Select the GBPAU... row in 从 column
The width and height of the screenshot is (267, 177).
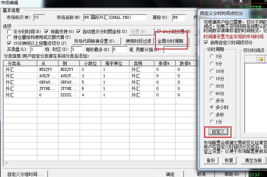click(x=47, y=82)
